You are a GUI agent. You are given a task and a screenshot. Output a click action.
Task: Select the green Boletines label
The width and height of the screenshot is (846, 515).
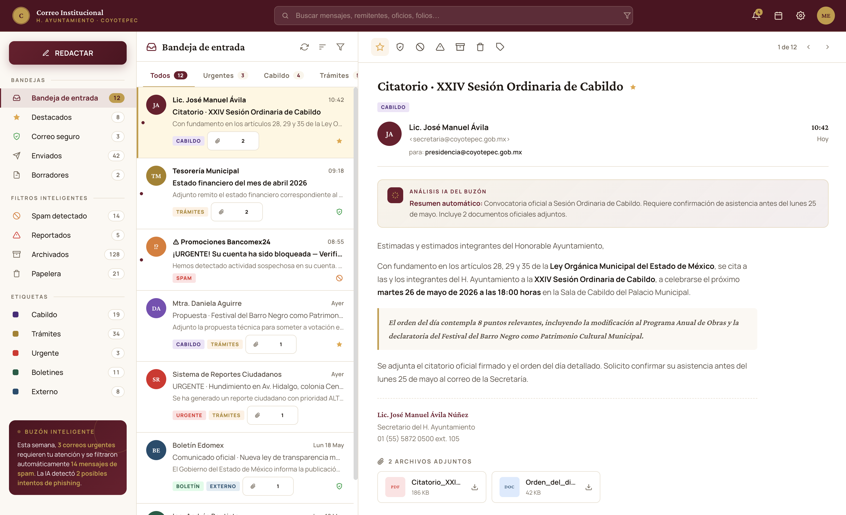click(68, 372)
